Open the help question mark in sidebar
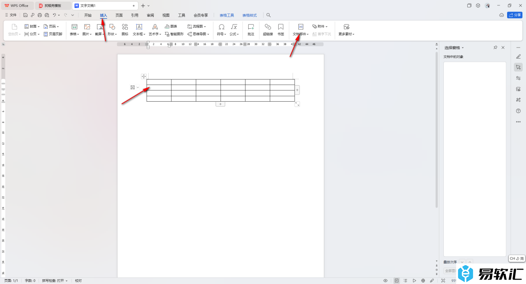526x284 pixels. [x=518, y=111]
